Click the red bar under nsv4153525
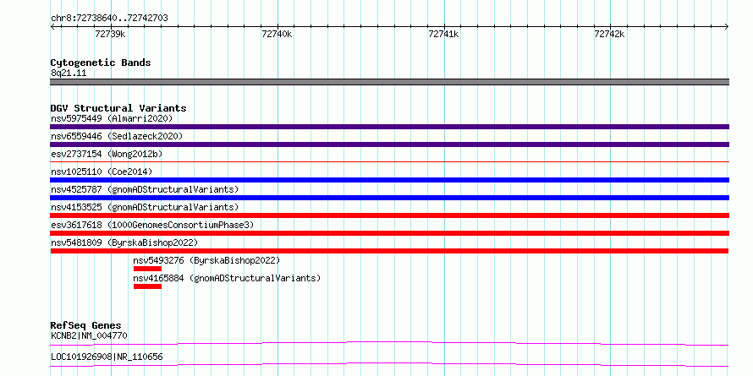753x376 pixels. 389,215
